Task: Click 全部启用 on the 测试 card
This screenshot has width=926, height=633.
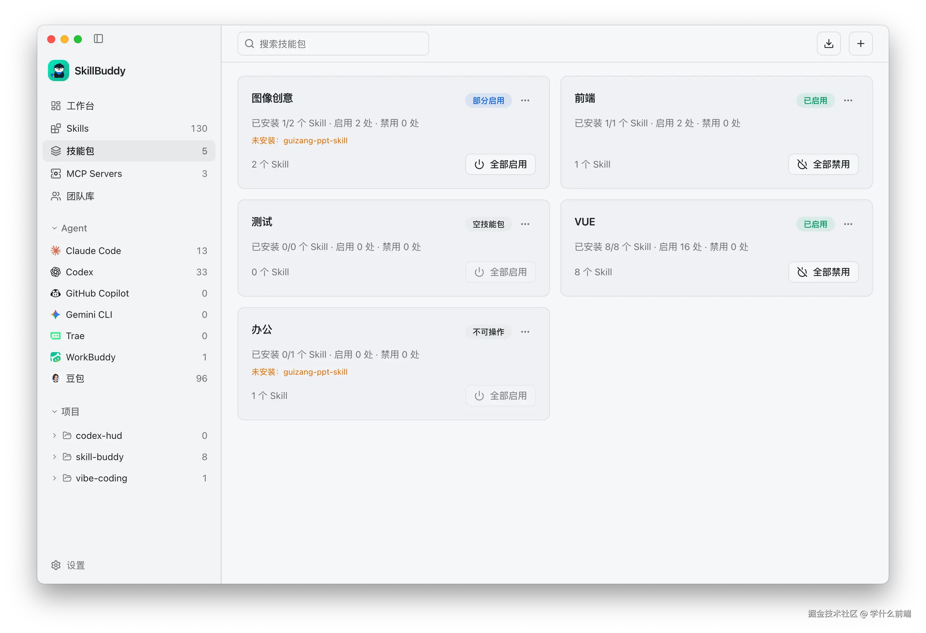Action: 501,272
